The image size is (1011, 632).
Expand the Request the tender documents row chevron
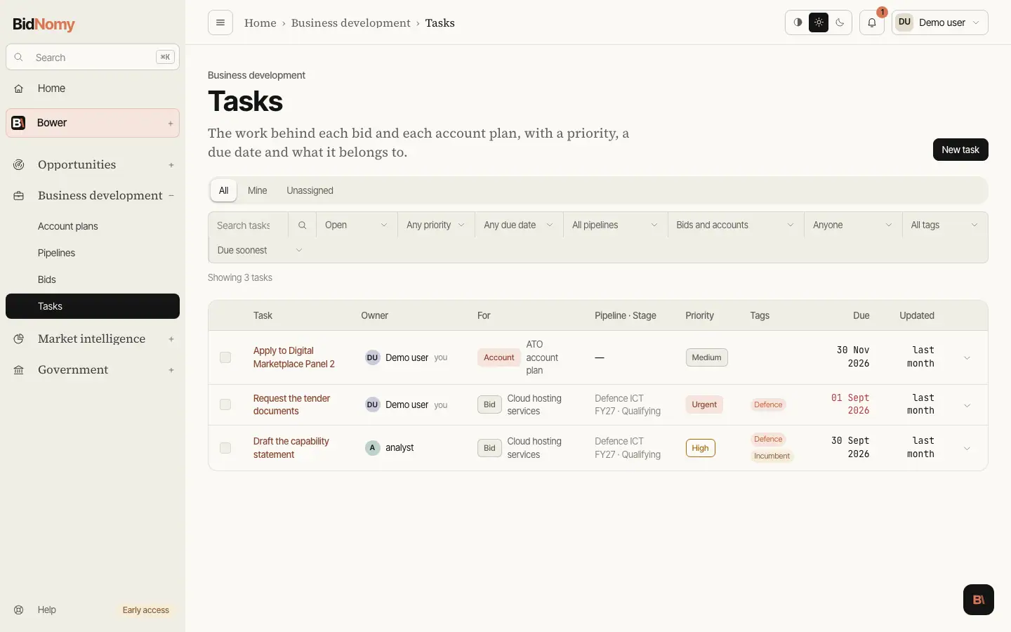967,406
